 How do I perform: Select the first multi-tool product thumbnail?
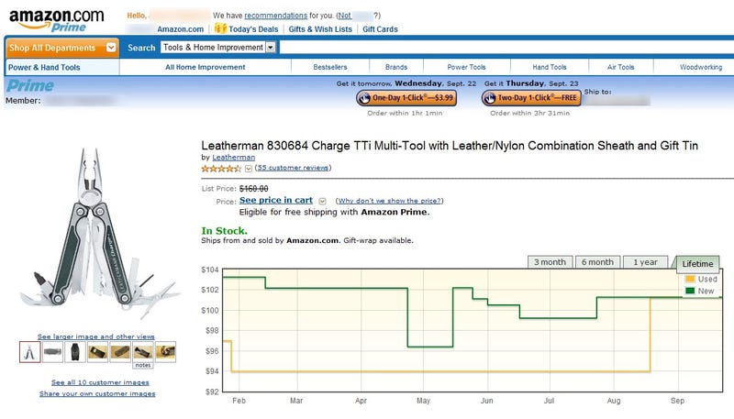coord(29,352)
